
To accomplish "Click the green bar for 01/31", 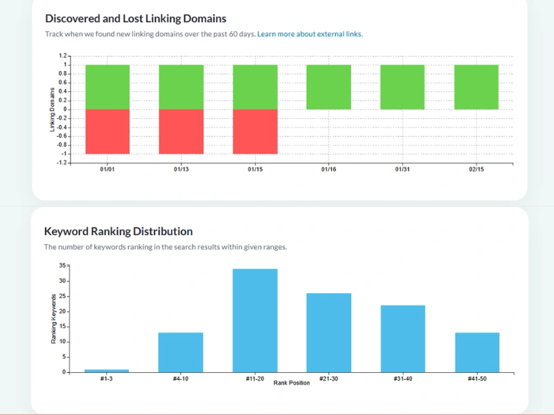I will (x=402, y=87).
